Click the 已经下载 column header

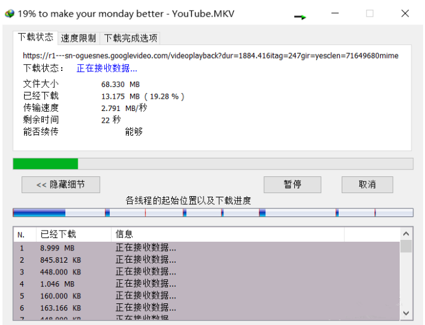(x=74, y=234)
